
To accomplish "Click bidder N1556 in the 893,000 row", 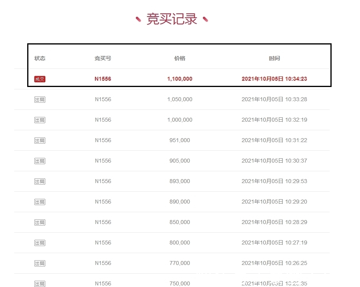I will coord(103,181).
